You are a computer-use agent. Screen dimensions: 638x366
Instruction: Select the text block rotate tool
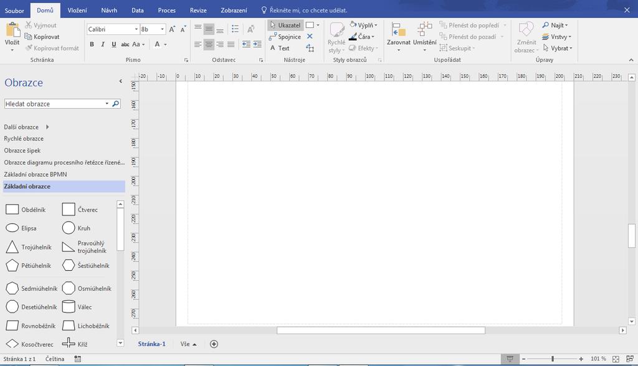click(x=310, y=48)
